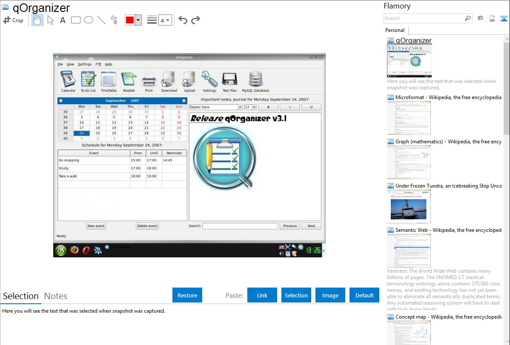
Task: Open the Help menu in qOrganizer
Action: (109, 64)
